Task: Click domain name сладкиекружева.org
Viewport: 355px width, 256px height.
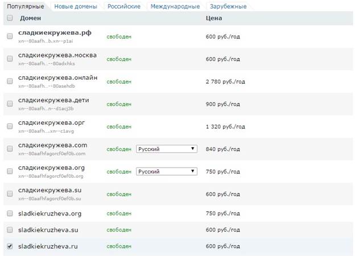Action: (51, 168)
